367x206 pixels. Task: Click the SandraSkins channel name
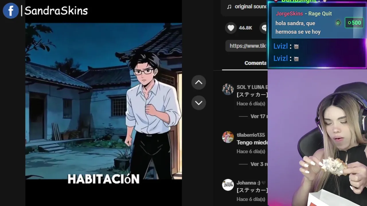[x=56, y=11]
